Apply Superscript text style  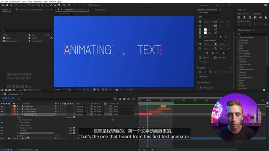click(217, 53)
